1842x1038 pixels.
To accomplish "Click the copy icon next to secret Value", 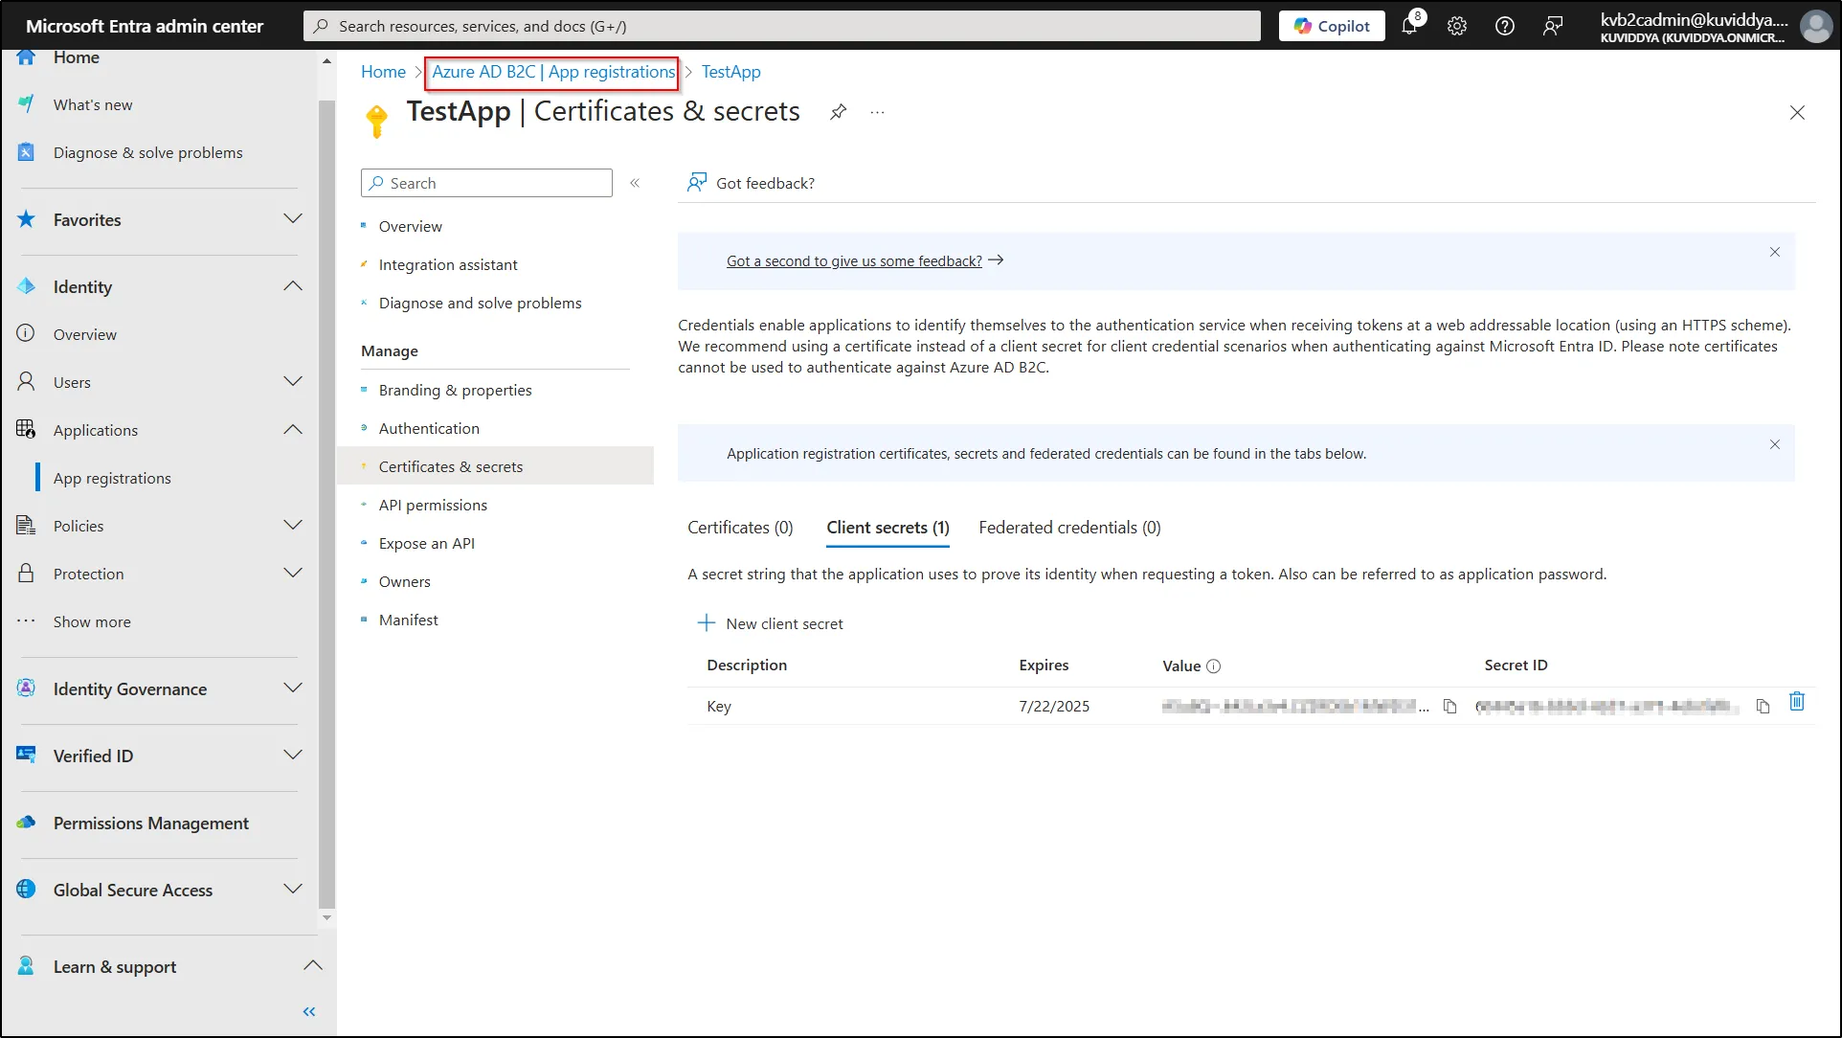I will pyautogui.click(x=1449, y=705).
